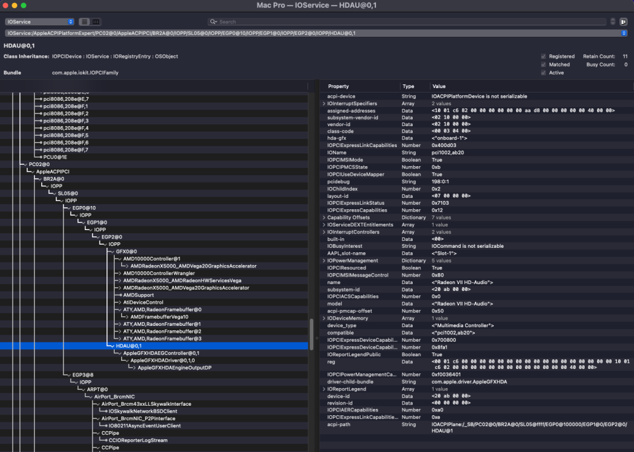Expand AMDRadeonX5000_AMDRadeonHWServicesVega node

pos(120,281)
